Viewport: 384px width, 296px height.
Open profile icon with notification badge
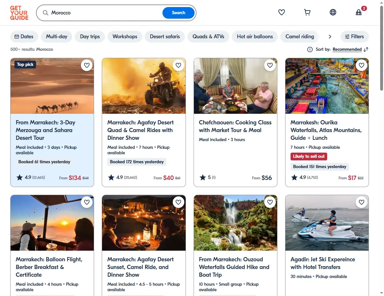pyautogui.click(x=359, y=12)
